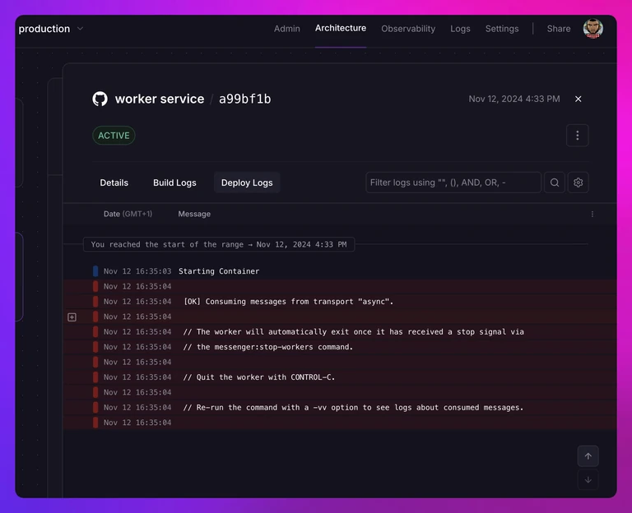Click the search magnifier icon
The width and height of the screenshot is (632, 513).
point(555,183)
